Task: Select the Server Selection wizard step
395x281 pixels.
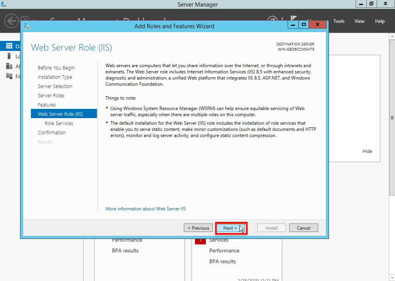Action: [55, 86]
